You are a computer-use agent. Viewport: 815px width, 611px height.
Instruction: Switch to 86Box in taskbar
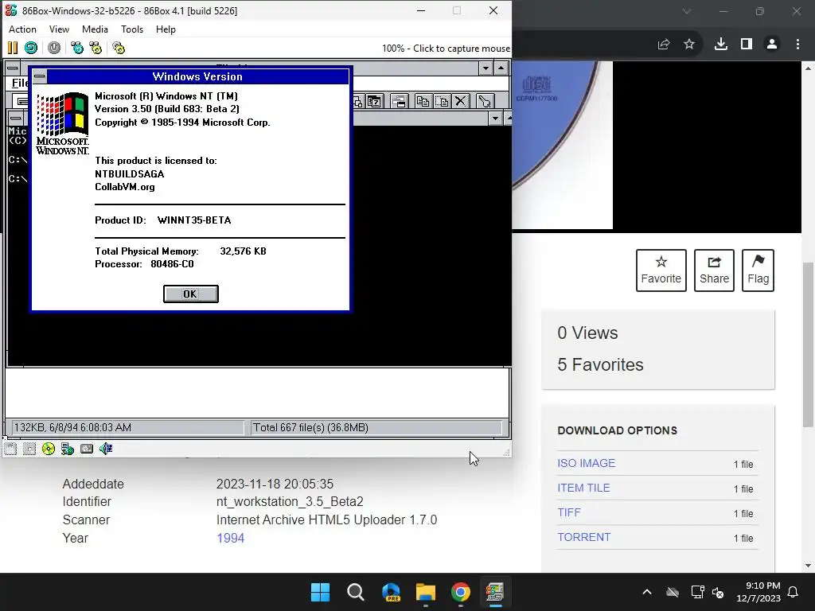[x=495, y=592]
